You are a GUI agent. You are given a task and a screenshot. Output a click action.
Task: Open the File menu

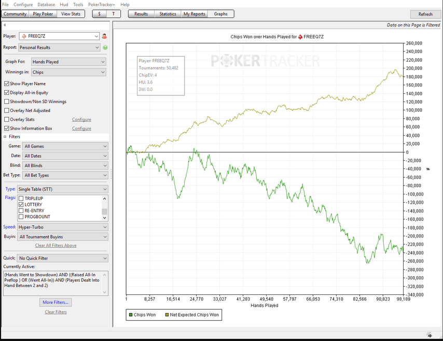point(5,5)
